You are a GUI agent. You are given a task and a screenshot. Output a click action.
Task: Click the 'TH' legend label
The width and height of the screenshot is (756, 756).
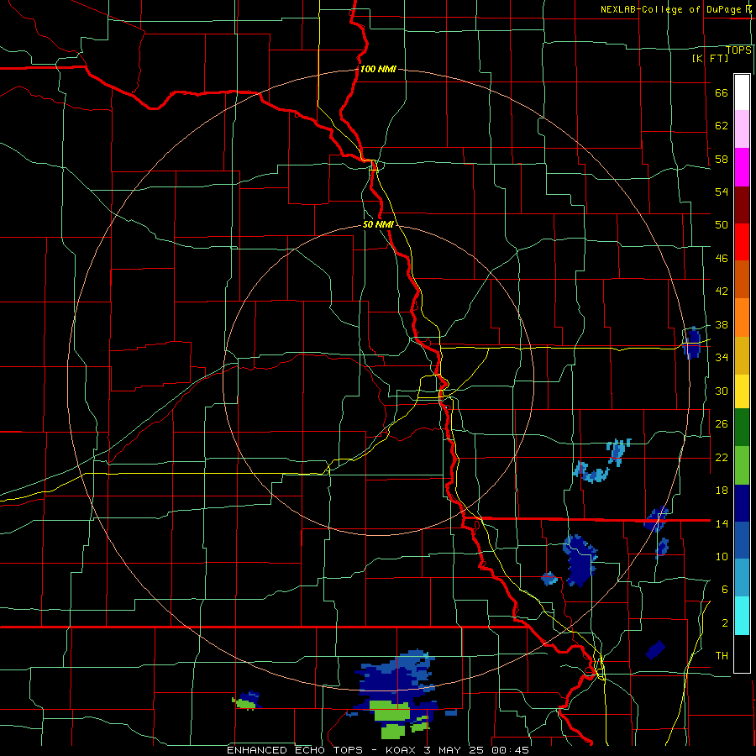tap(722, 656)
